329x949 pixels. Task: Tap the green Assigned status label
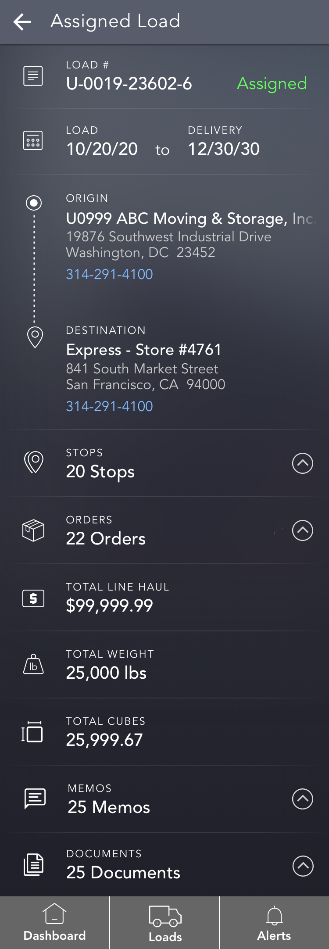point(272,83)
